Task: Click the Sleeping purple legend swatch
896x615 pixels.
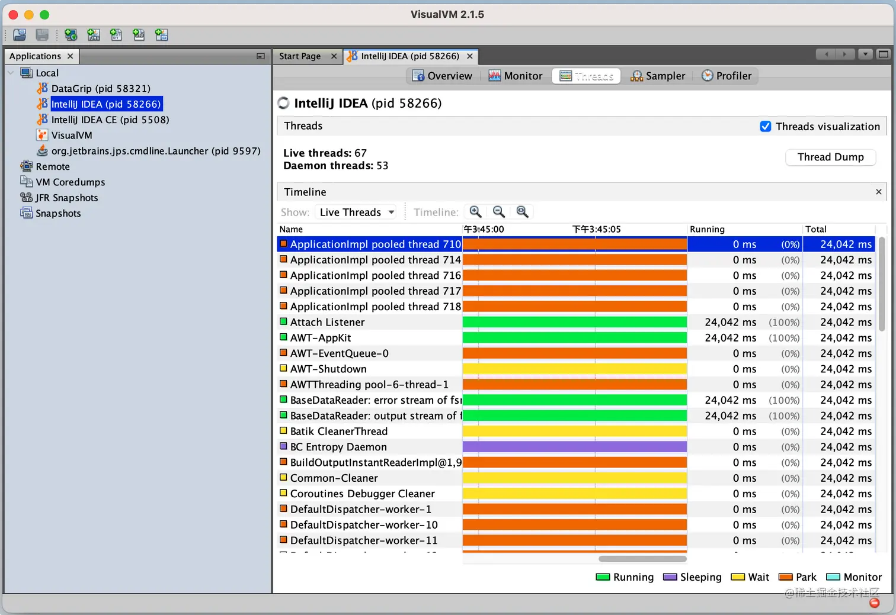Action: [x=670, y=577]
